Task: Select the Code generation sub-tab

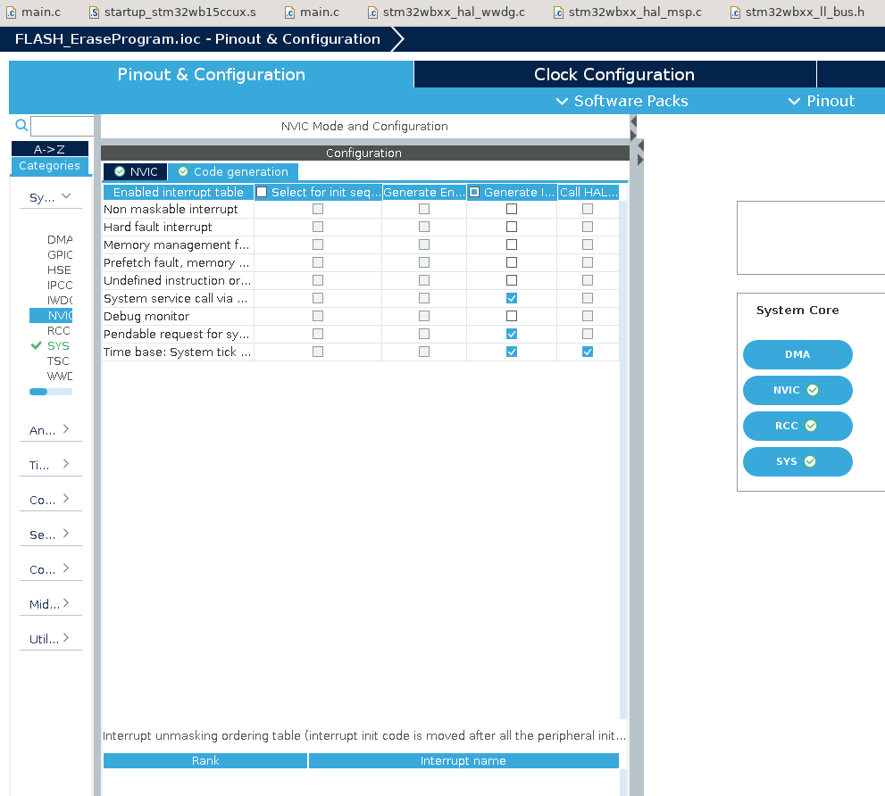Action: 233,171
